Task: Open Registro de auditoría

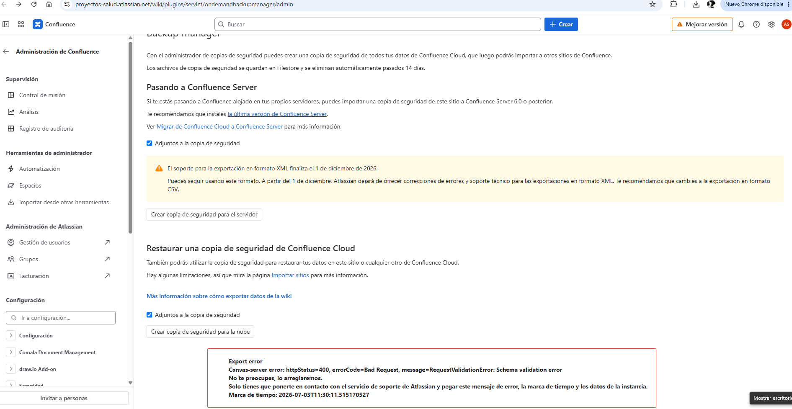Action: pyautogui.click(x=46, y=129)
